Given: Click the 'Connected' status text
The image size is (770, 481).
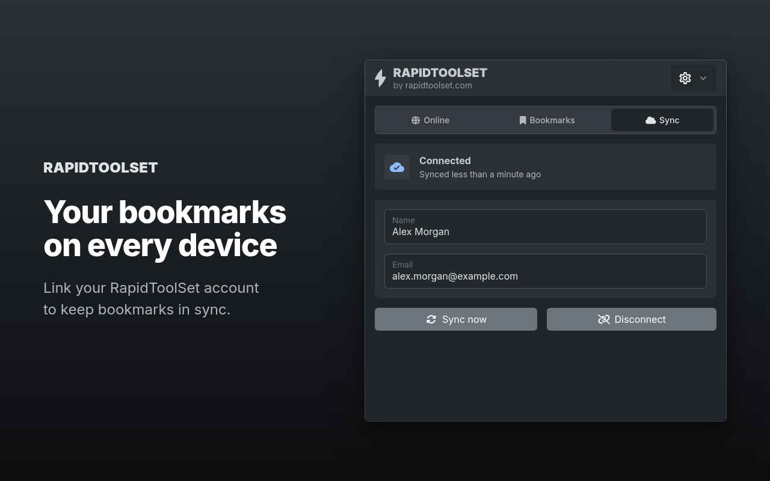Looking at the screenshot, I should 445,161.
